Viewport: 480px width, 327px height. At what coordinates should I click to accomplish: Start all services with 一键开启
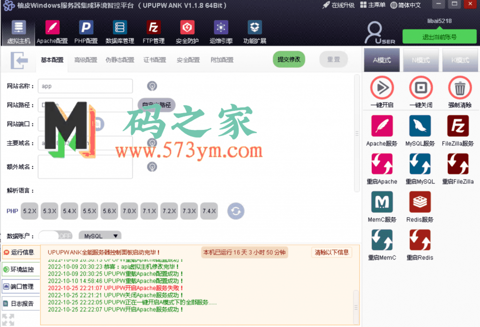tap(382, 88)
